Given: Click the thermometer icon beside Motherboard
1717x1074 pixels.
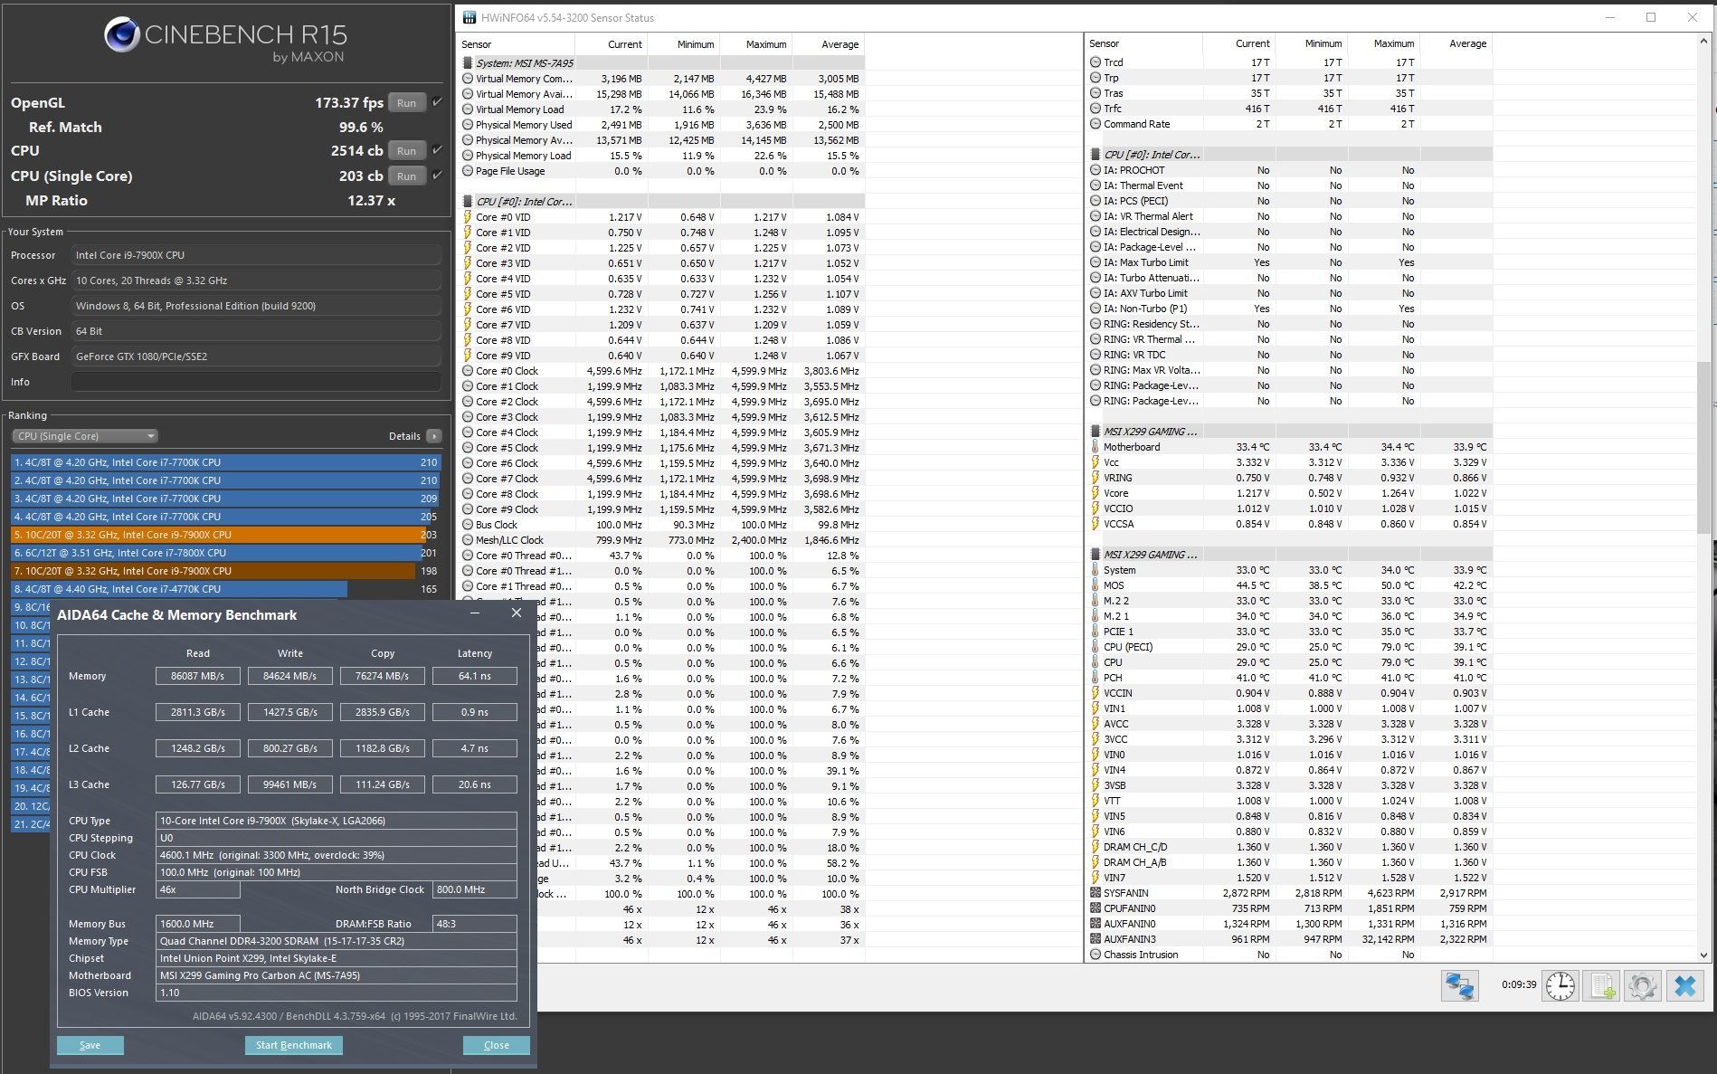Looking at the screenshot, I should point(1095,447).
